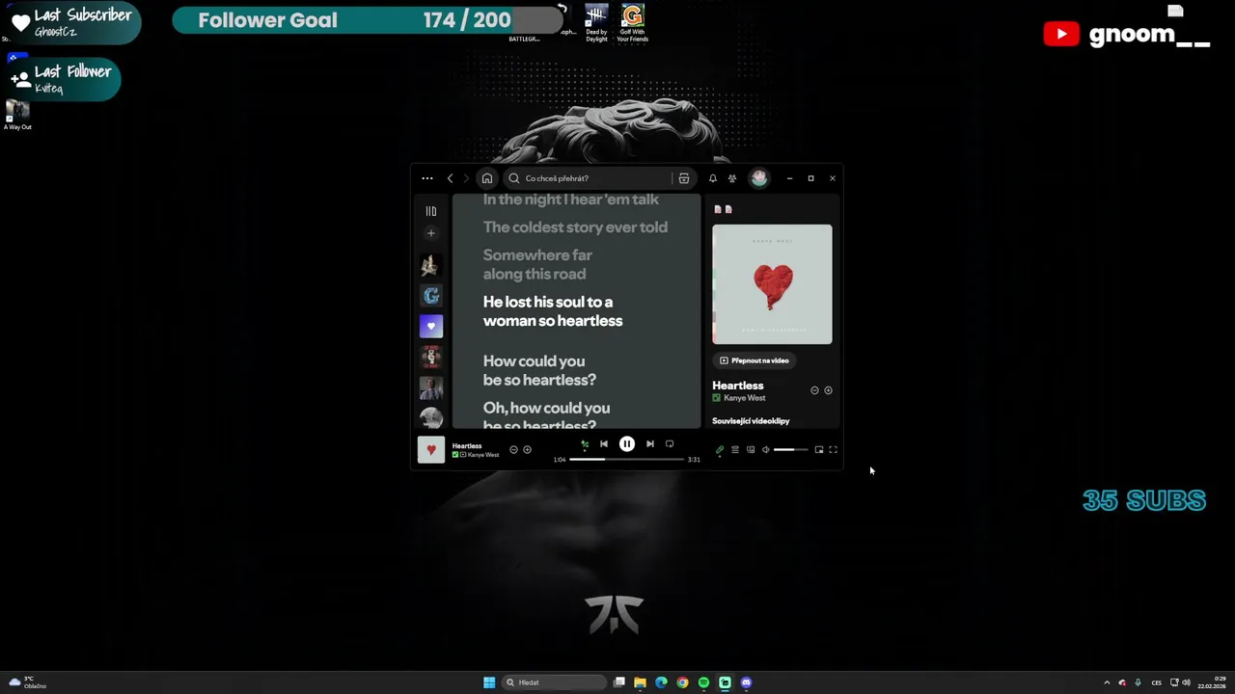Seek in the song progress bar
Image resolution: width=1235 pixels, height=694 pixels.
point(627,460)
